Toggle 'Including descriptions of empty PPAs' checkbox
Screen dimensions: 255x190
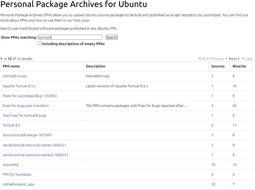pyautogui.click(x=40, y=43)
